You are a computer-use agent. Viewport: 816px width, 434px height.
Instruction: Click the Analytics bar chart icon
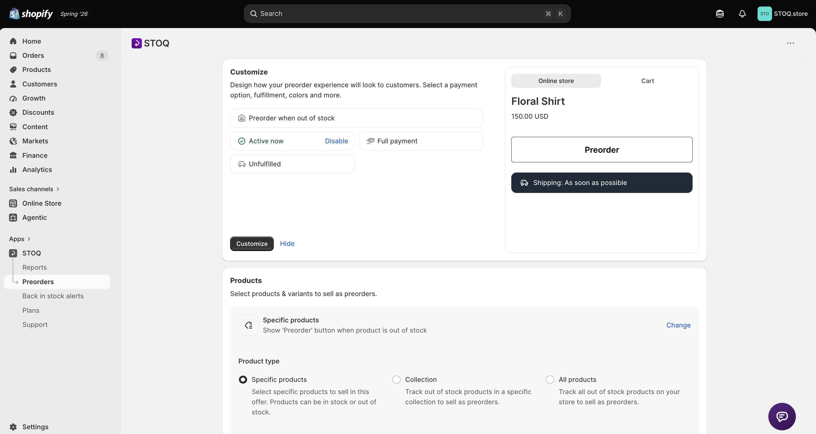point(13,170)
